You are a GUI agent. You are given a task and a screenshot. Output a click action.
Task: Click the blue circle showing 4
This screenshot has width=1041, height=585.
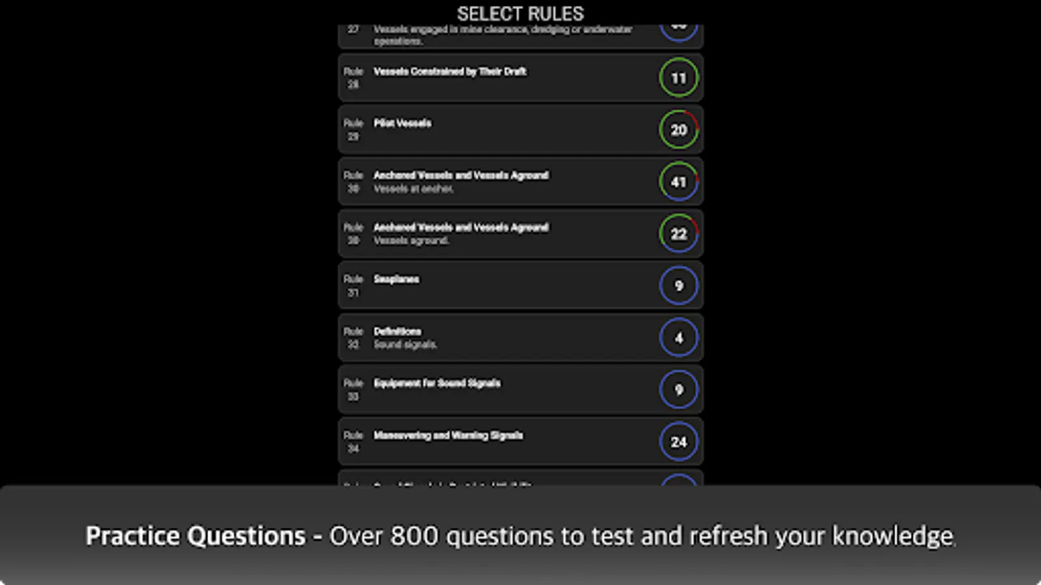[679, 338]
